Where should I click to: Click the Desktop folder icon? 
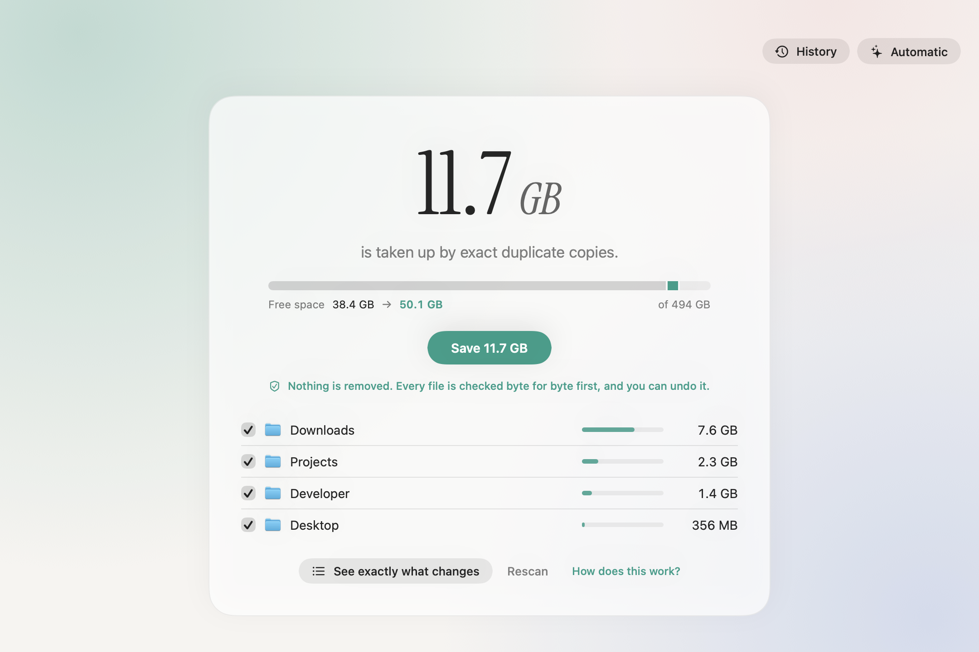[x=273, y=524]
